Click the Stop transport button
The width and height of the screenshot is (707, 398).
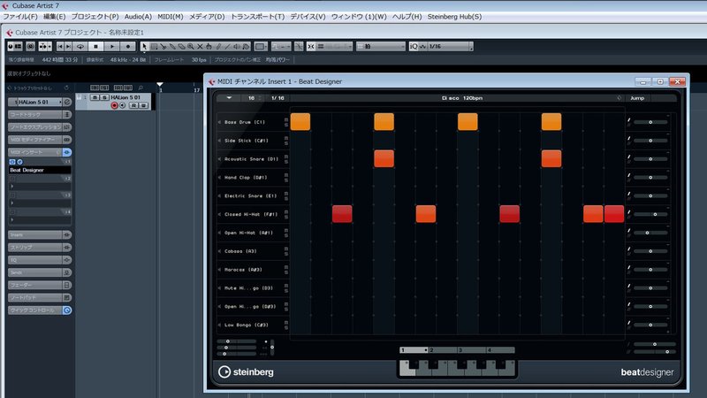[x=95, y=47]
